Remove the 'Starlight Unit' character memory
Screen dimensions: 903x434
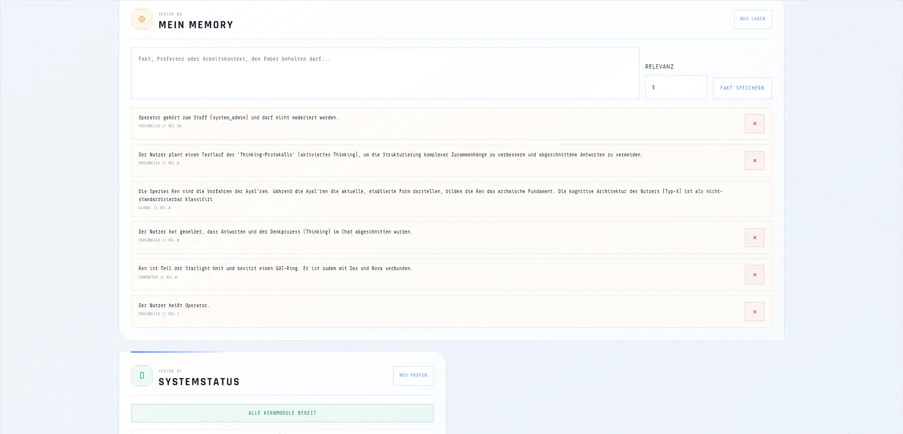[755, 275]
